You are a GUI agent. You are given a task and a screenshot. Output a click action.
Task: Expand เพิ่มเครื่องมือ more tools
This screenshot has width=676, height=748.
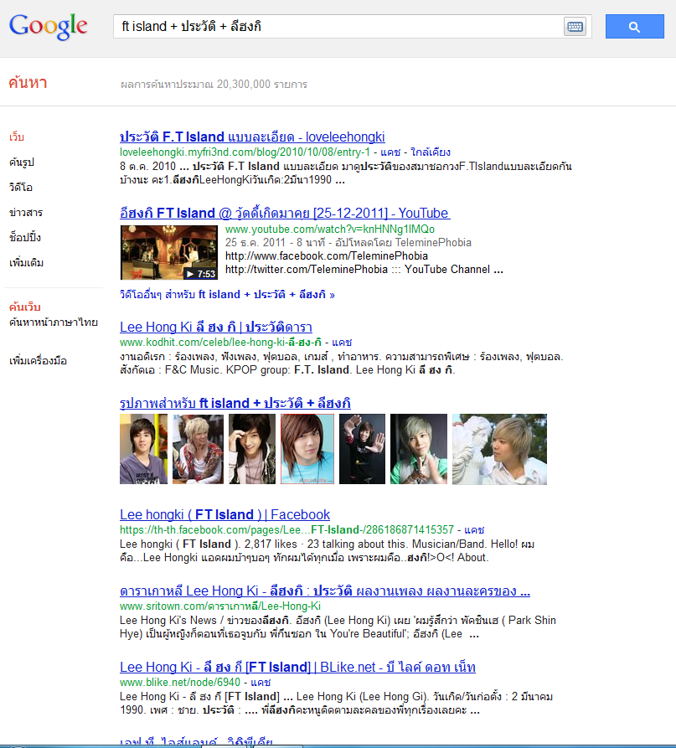(39, 361)
